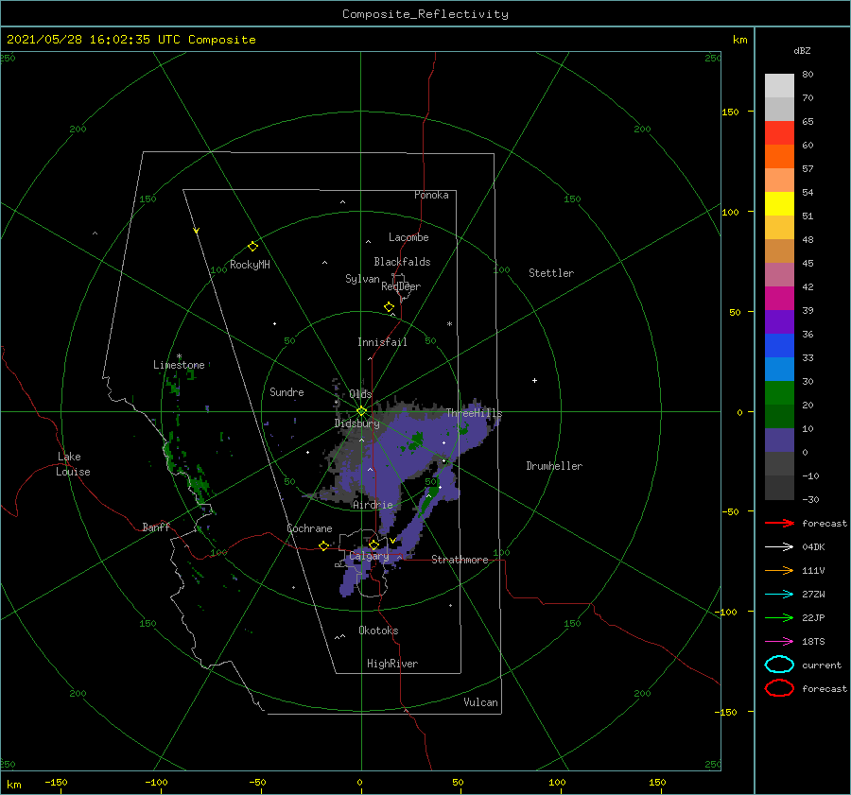The width and height of the screenshot is (851, 795).
Task: Click the ThreeHills label
Action: 475,413
